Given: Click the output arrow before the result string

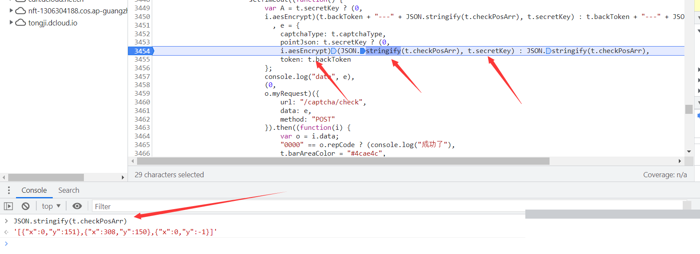Looking at the screenshot, I should point(6,232).
